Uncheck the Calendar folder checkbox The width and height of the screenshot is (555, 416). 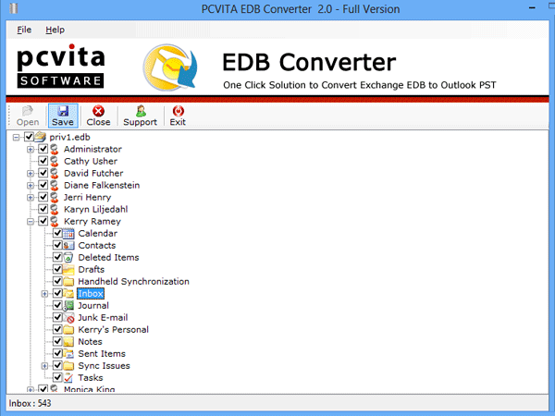tap(57, 233)
